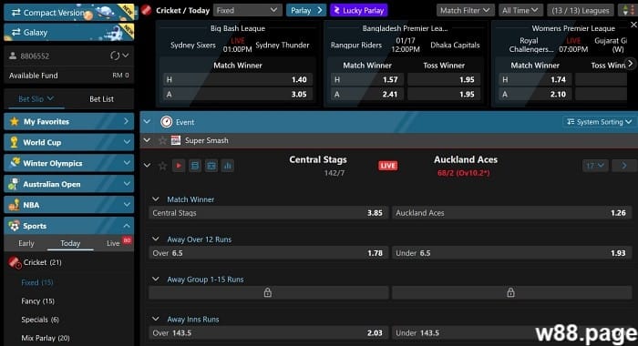Select Fixed (15) under Cricket
Viewport: 638px width, 346px height.
(x=37, y=282)
